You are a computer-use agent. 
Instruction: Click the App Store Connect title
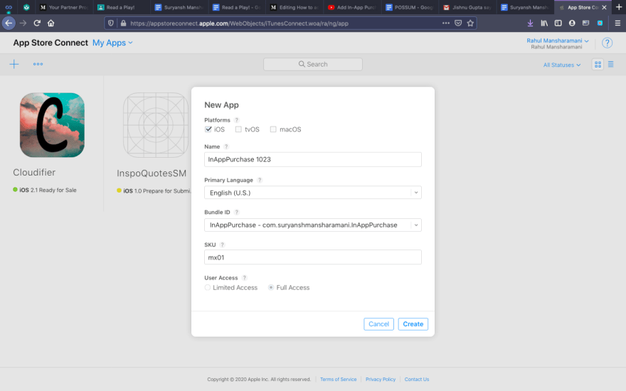pos(51,43)
